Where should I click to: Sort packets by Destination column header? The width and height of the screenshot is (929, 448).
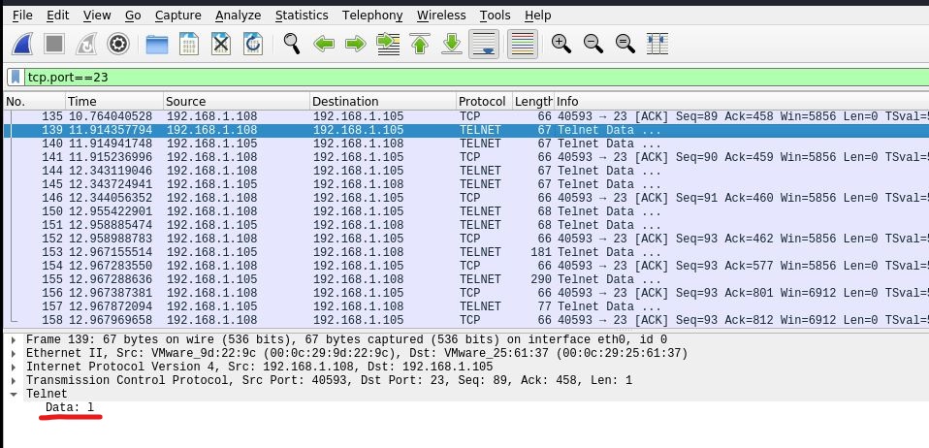(383, 101)
